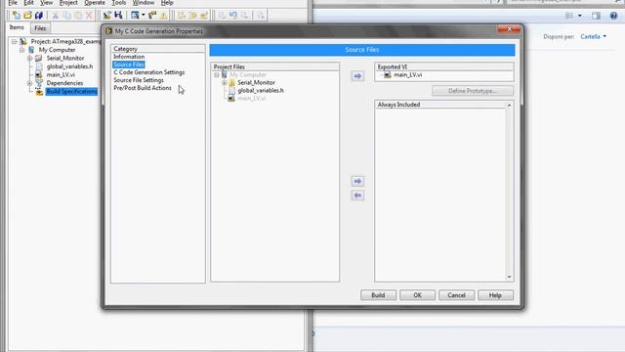Click the help question mark icon
Viewport: 625px width, 352px height.
tap(613, 16)
